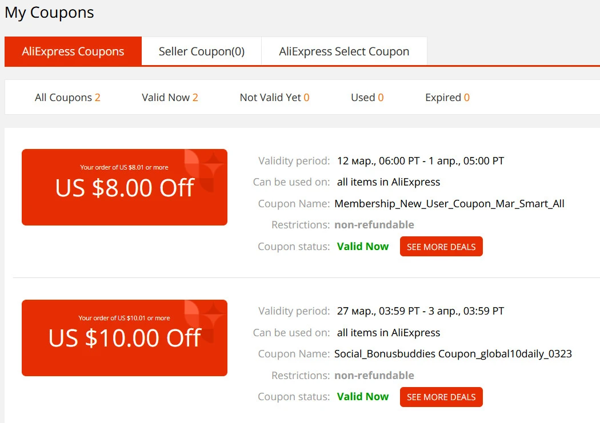The height and width of the screenshot is (423, 600).
Task: Show Valid Now coupons
Action: point(170,98)
